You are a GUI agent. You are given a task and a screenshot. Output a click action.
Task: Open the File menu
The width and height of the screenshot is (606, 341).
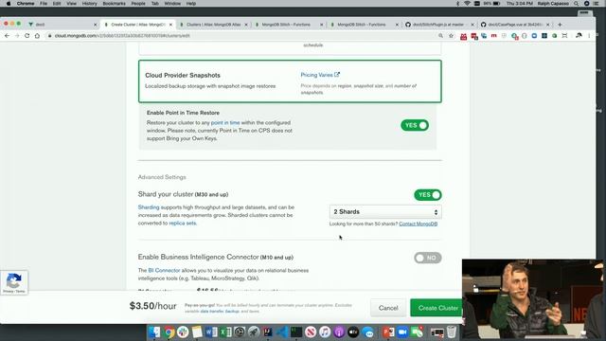(x=44, y=4)
